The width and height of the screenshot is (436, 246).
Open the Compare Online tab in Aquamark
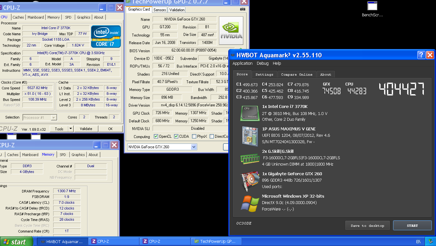point(297,74)
